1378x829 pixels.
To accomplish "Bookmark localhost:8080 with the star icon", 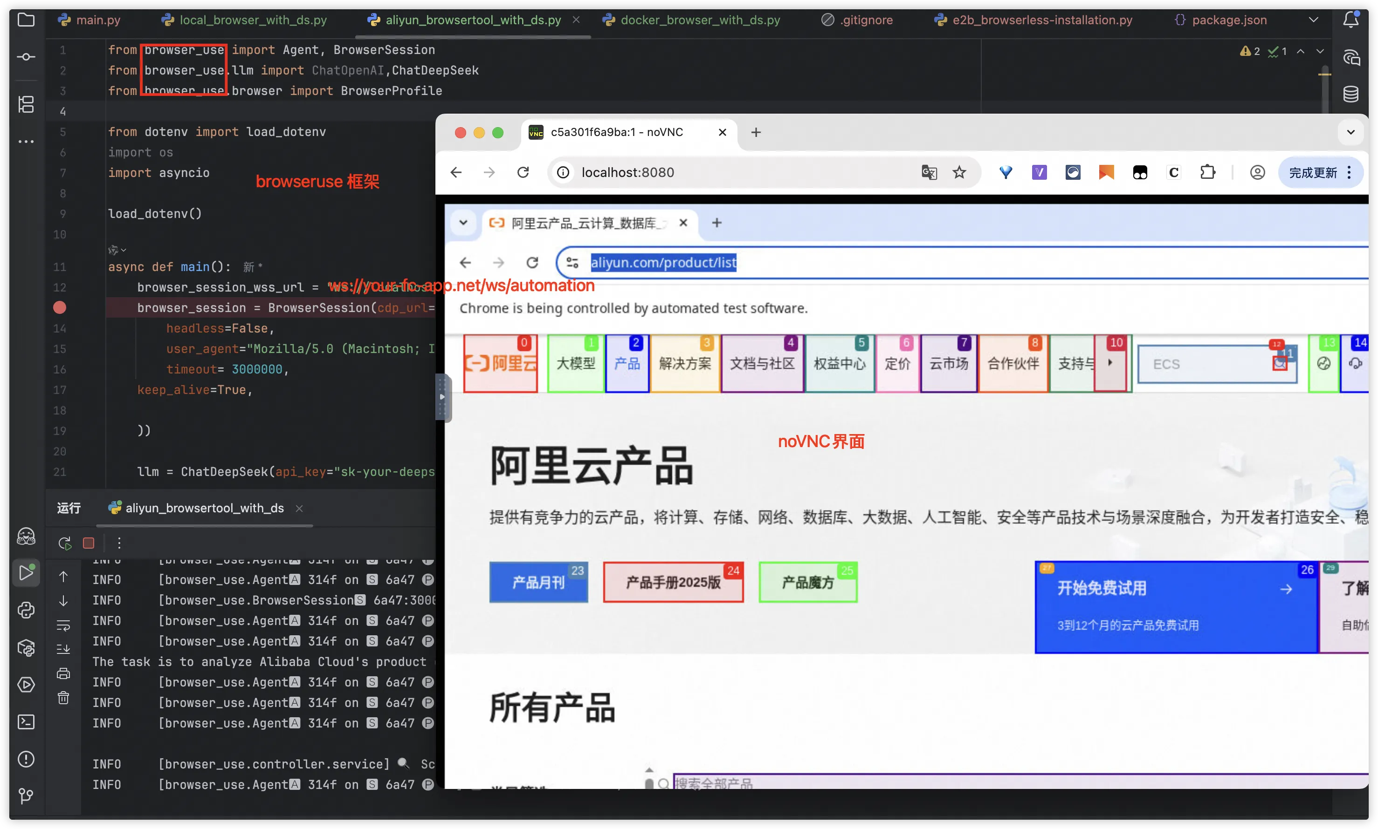I will tap(959, 173).
